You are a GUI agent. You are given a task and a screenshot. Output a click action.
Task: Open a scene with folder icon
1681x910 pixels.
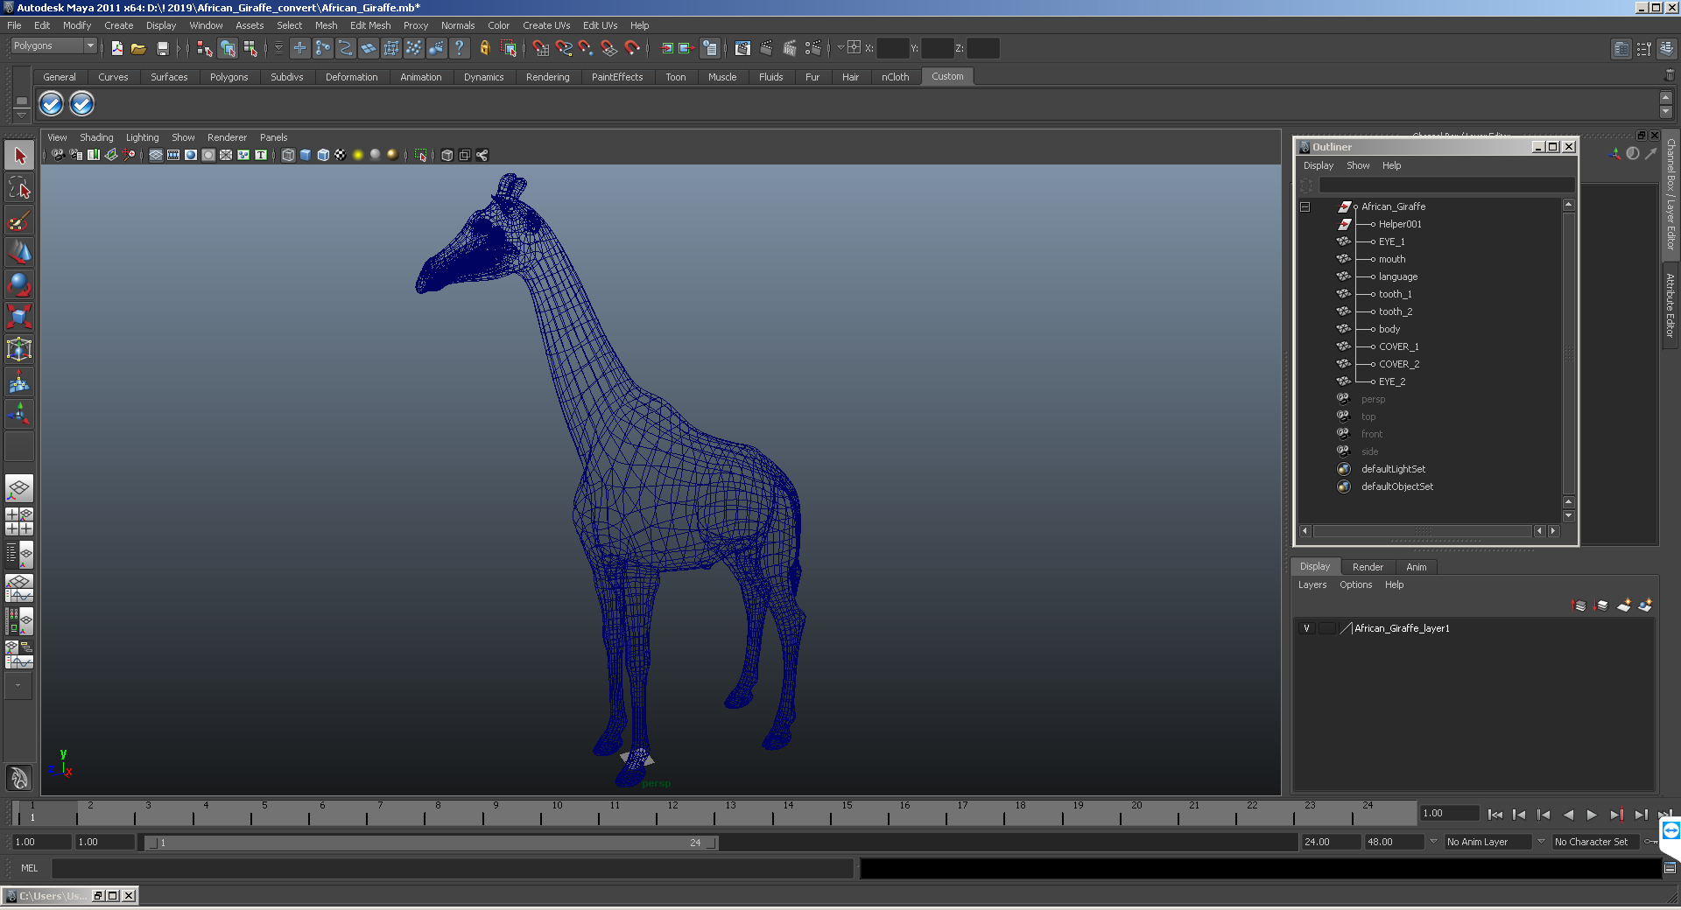[x=138, y=48]
